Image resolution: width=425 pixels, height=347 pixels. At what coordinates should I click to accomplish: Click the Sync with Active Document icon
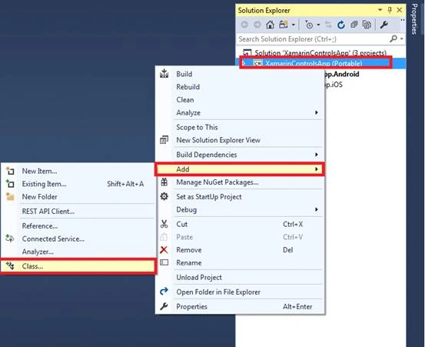pos(328,25)
